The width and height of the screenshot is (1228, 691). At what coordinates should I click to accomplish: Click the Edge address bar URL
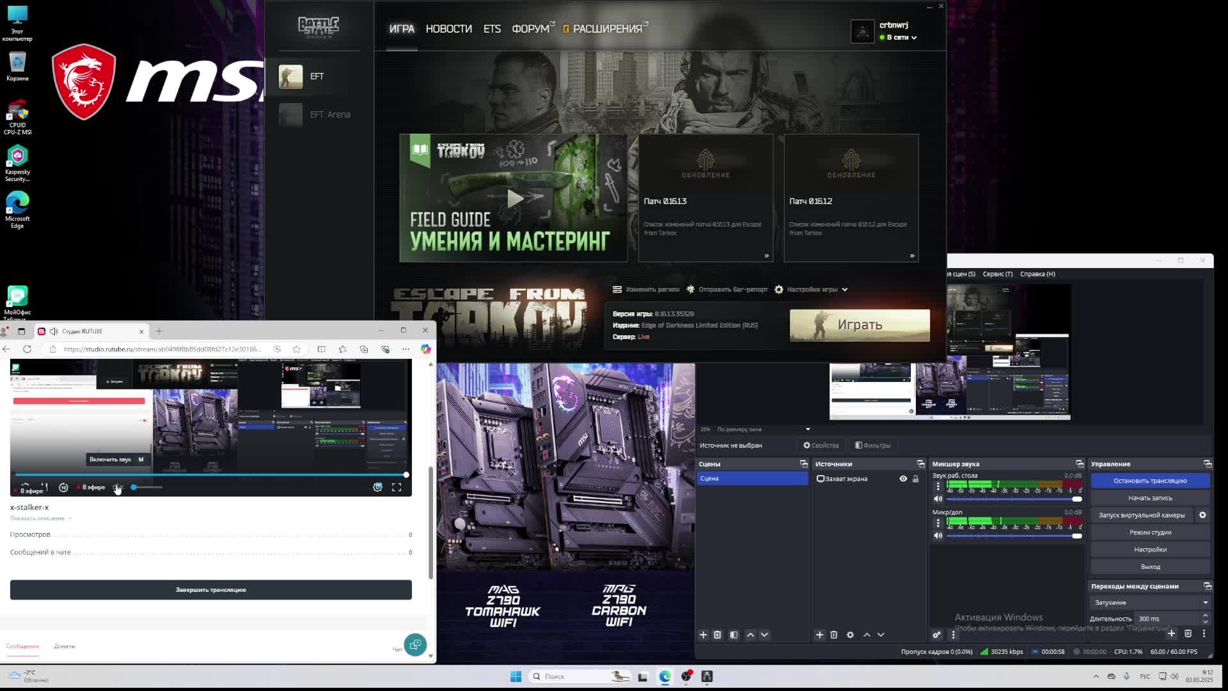tap(162, 349)
